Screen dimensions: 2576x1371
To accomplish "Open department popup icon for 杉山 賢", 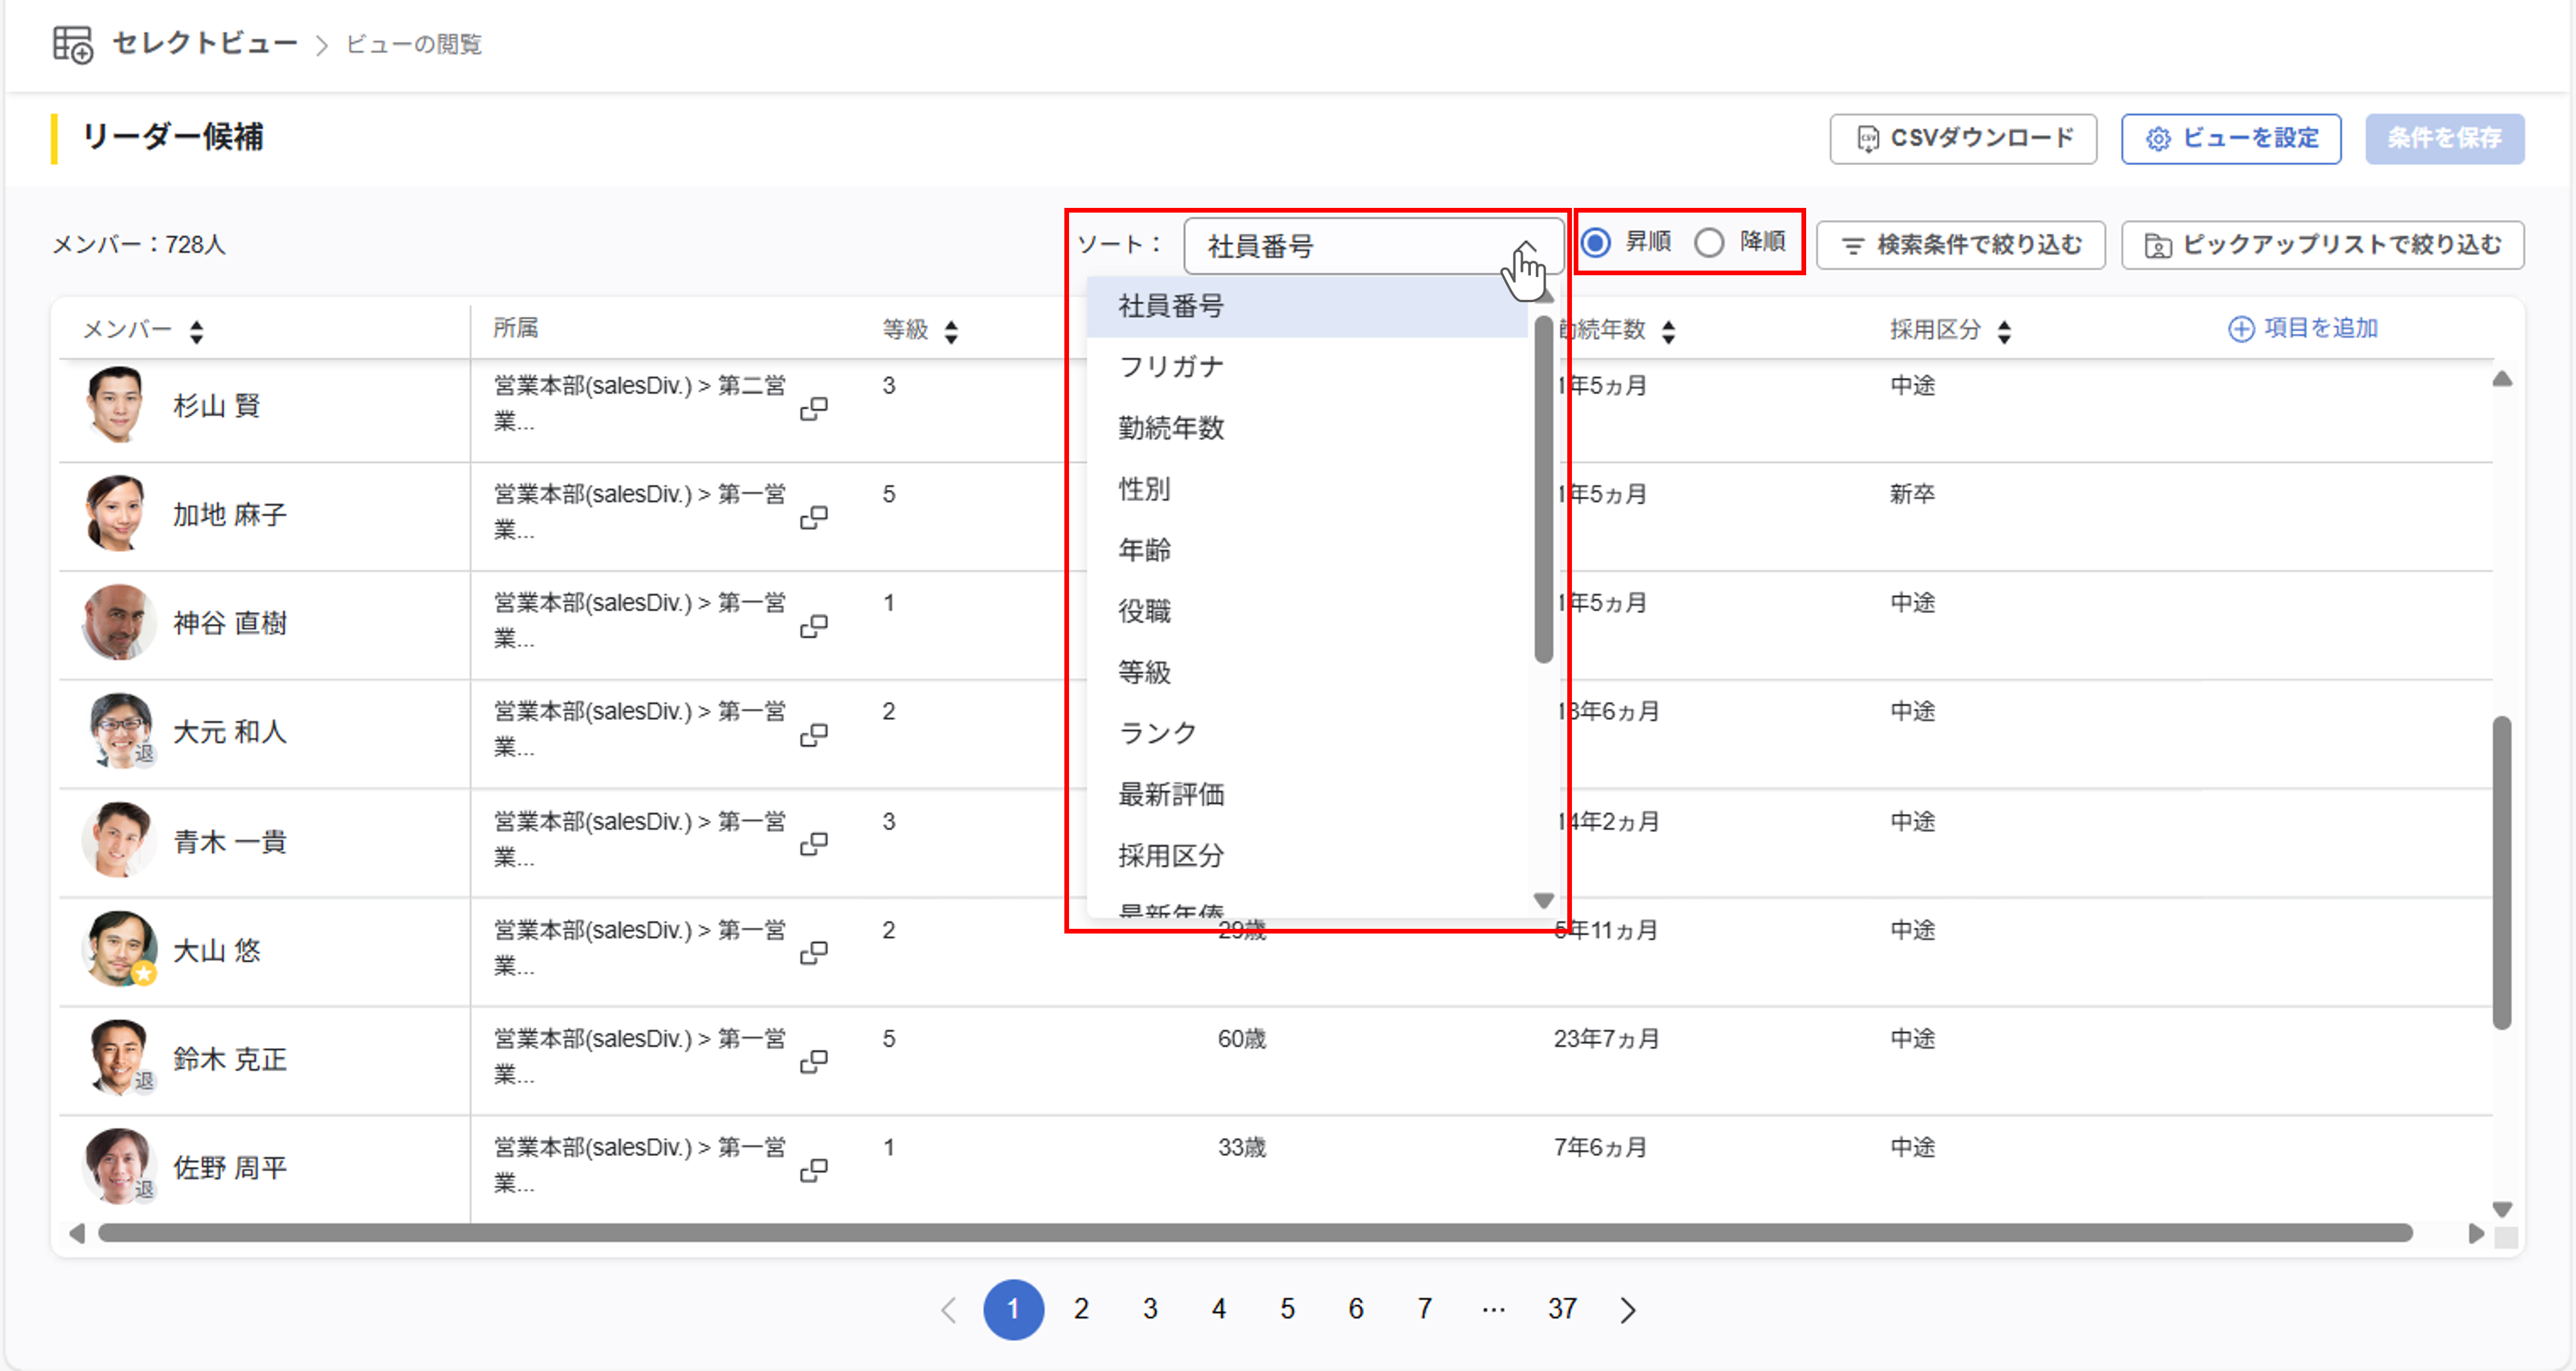I will [x=813, y=408].
